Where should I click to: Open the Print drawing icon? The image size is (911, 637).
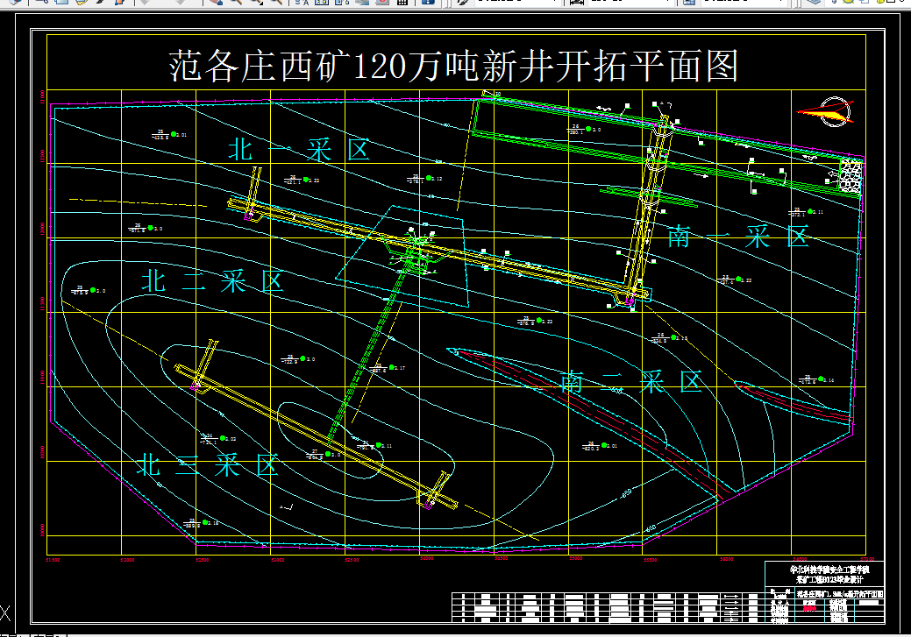click(x=381, y=4)
